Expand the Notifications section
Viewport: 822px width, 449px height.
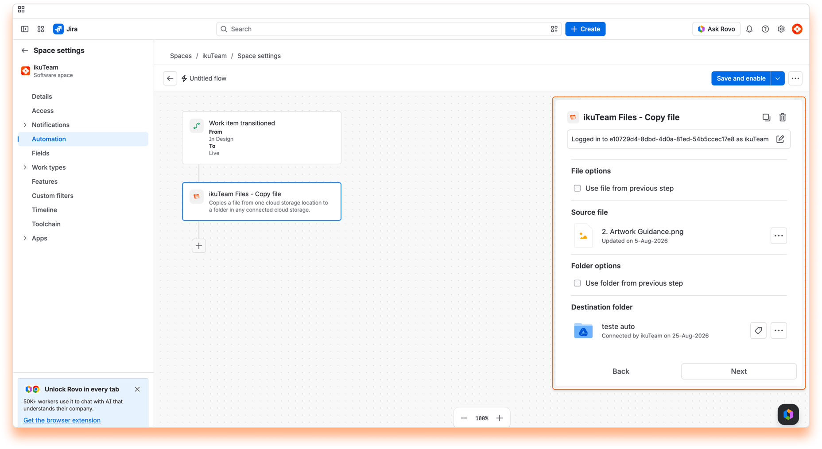point(25,125)
